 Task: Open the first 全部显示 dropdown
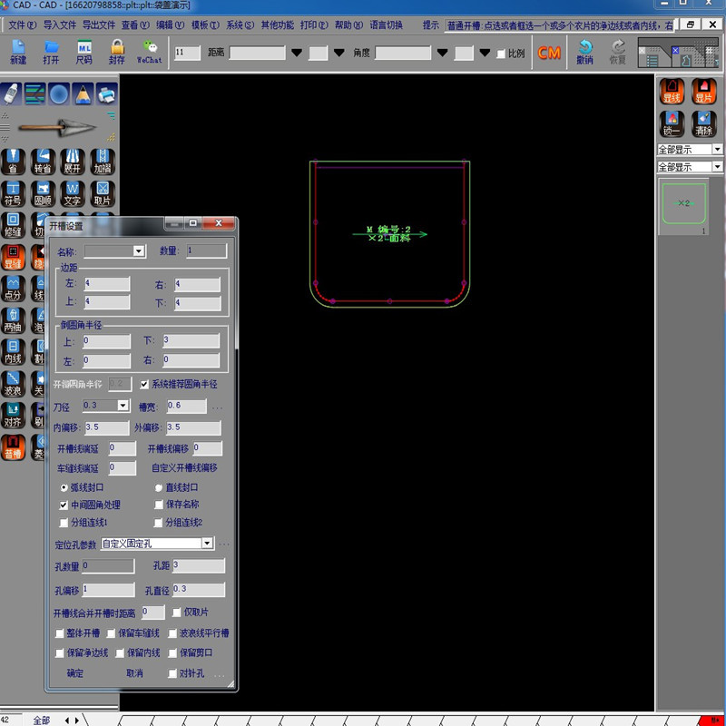pos(717,150)
